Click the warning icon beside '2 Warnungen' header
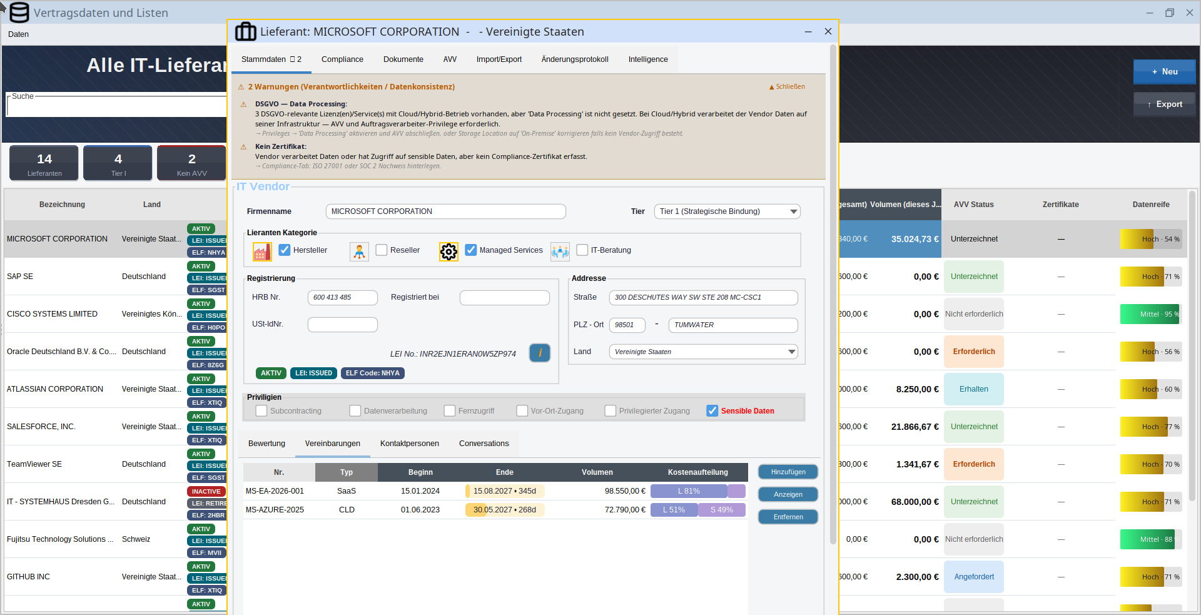Screen dimensions: 1201x615 [241, 87]
